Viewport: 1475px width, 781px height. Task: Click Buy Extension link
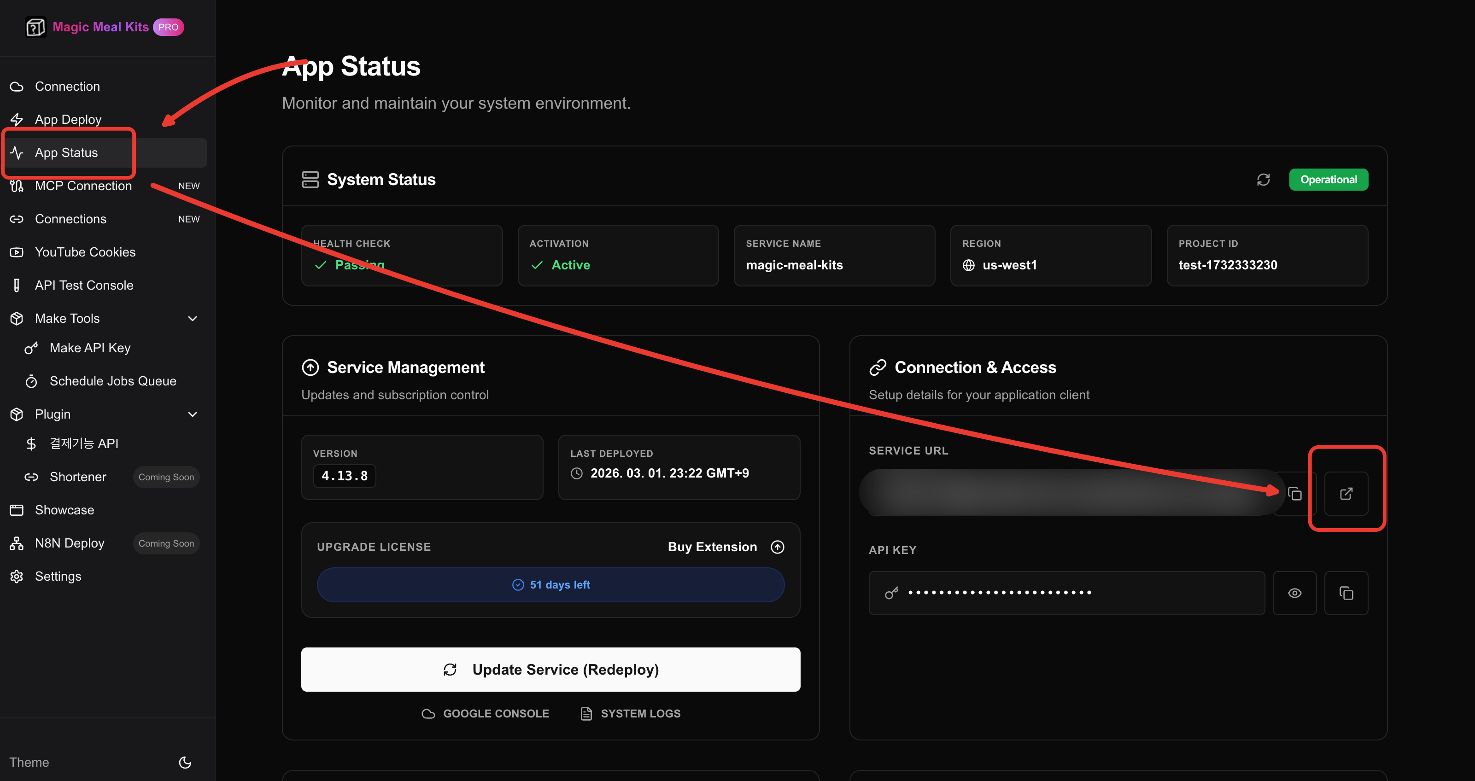click(x=712, y=547)
